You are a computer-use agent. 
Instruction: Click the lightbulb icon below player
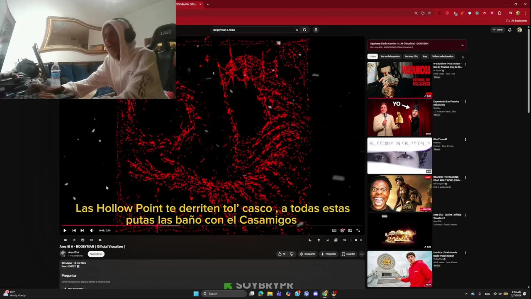(x=319, y=240)
